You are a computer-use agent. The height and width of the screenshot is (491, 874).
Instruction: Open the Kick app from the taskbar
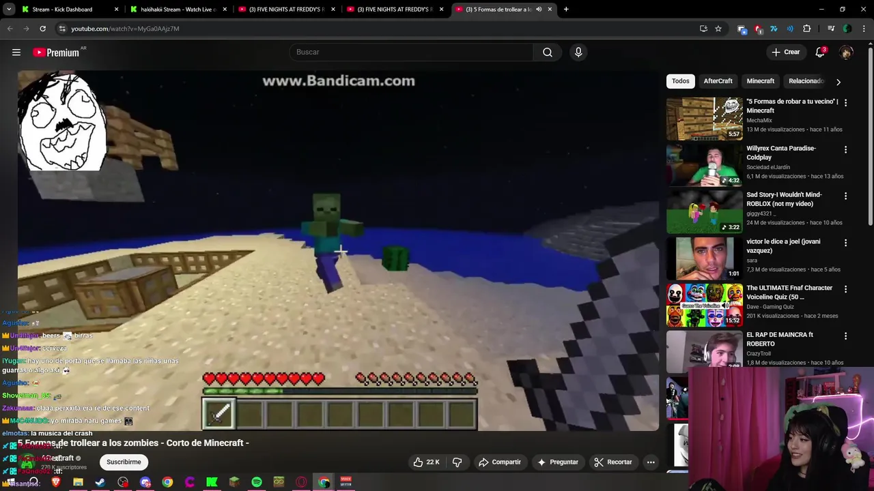[212, 482]
